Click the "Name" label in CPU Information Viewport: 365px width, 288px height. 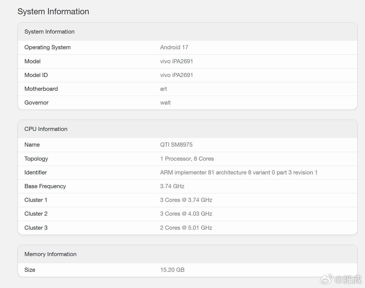pyautogui.click(x=32, y=145)
